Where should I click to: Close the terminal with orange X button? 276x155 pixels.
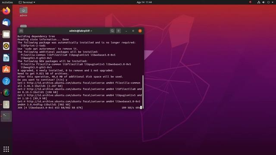click(x=140, y=31)
